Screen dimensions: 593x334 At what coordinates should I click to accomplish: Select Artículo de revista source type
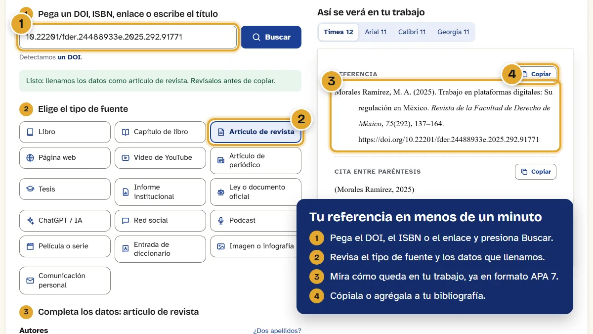pyautogui.click(x=255, y=132)
